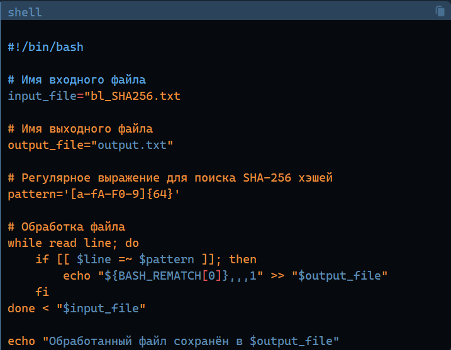
Task: Click the "# Имя входного файла" comment
Action: [77, 80]
